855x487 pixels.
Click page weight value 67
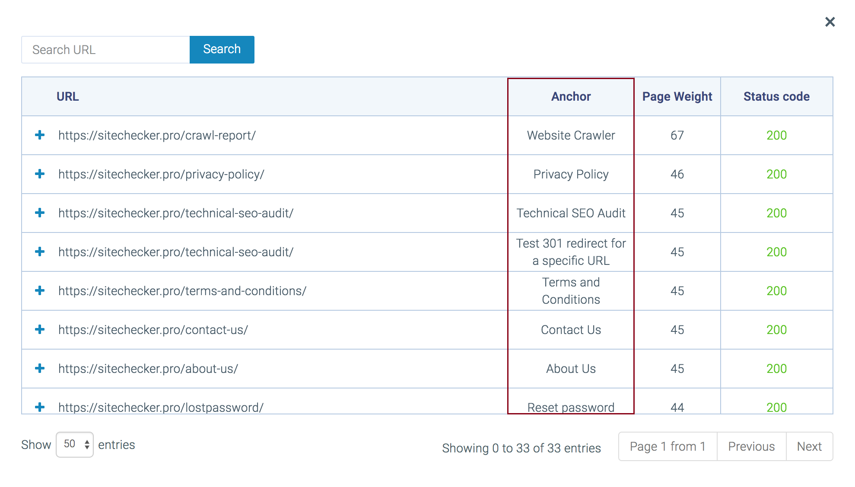pos(677,135)
